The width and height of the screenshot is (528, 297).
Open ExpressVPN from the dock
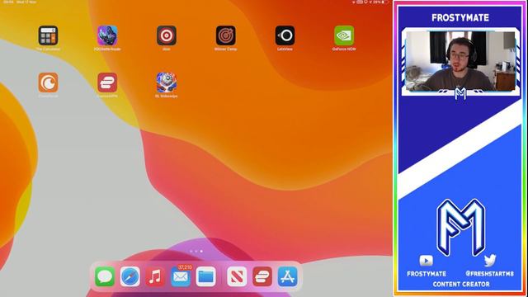click(262, 277)
